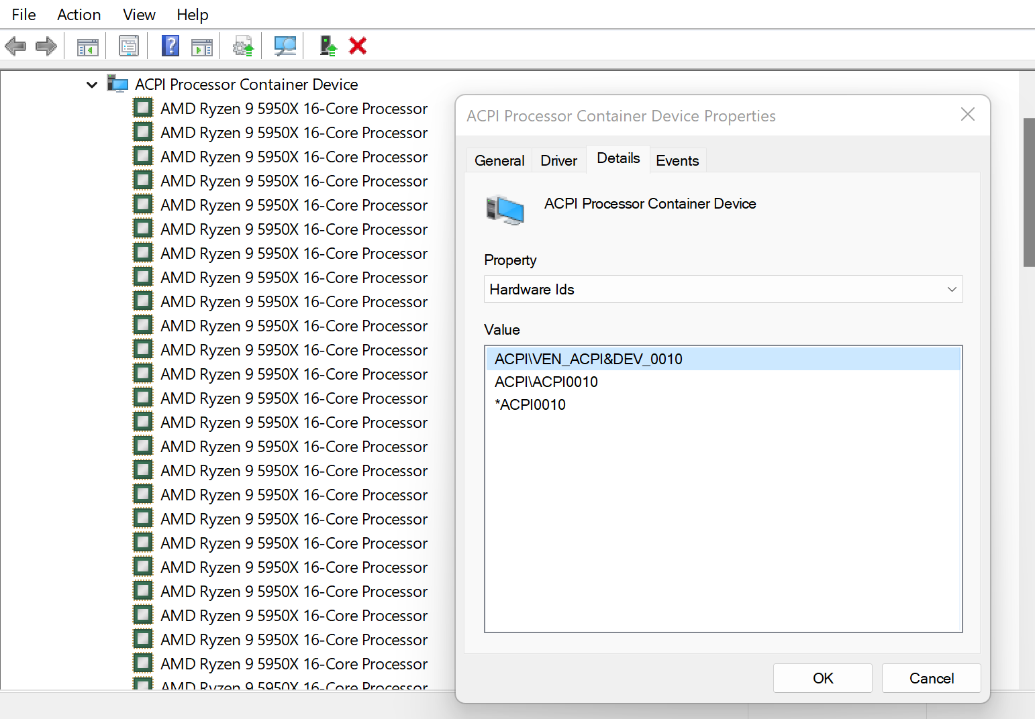
Task: Collapse the ACPI Processor Container Device node
Action: point(92,85)
